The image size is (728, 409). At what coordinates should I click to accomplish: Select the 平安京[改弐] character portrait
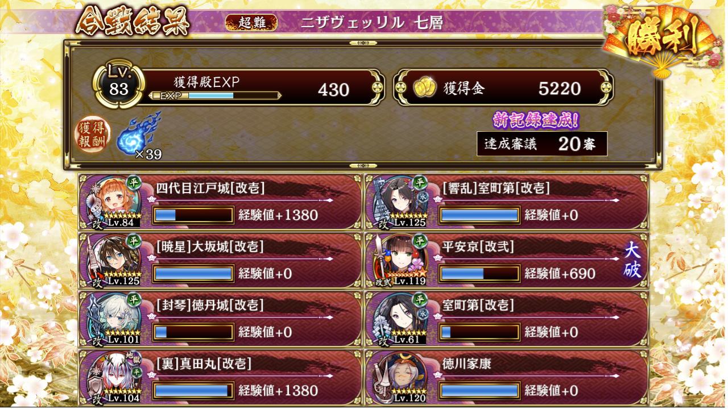[x=402, y=260]
